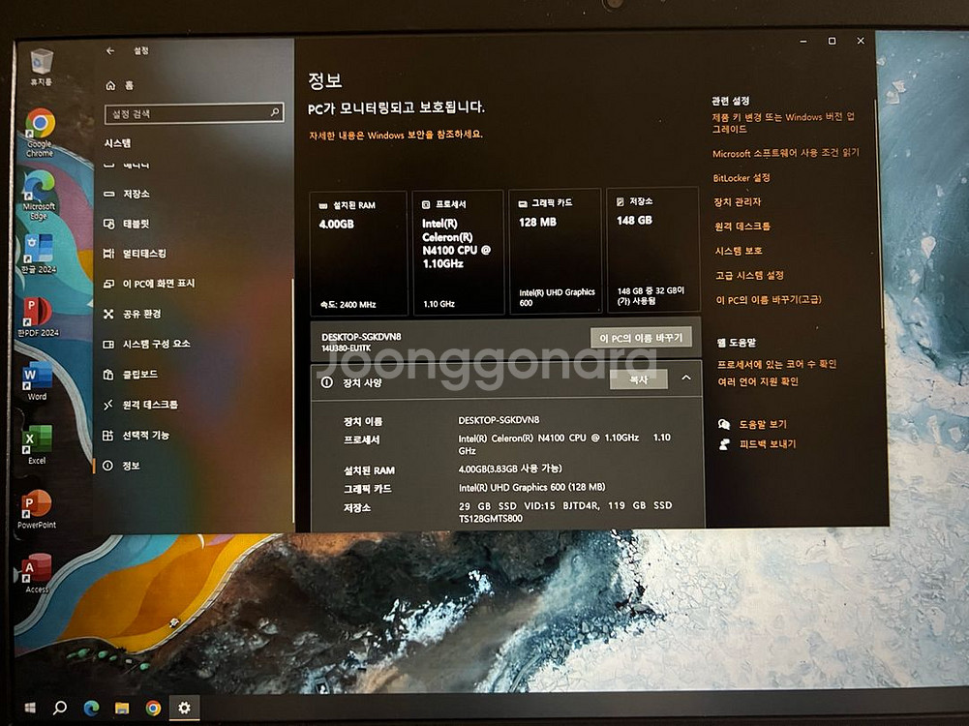Click the Windows Start button
The height and width of the screenshot is (726, 969).
click(29, 708)
